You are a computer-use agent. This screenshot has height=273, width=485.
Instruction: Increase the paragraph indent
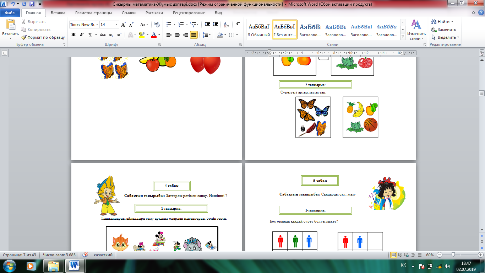(215, 25)
